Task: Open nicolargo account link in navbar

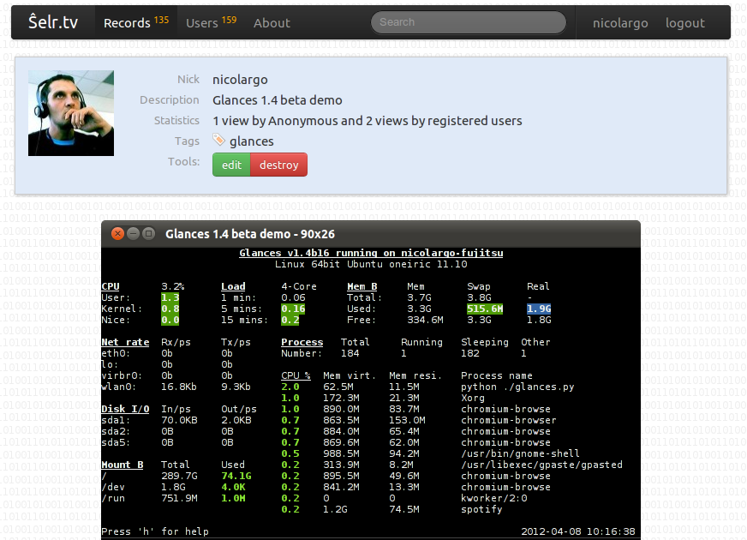Action: (x=620, y=23)
